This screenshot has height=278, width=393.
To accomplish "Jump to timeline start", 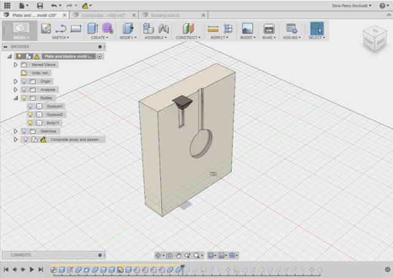I will 6,269.
